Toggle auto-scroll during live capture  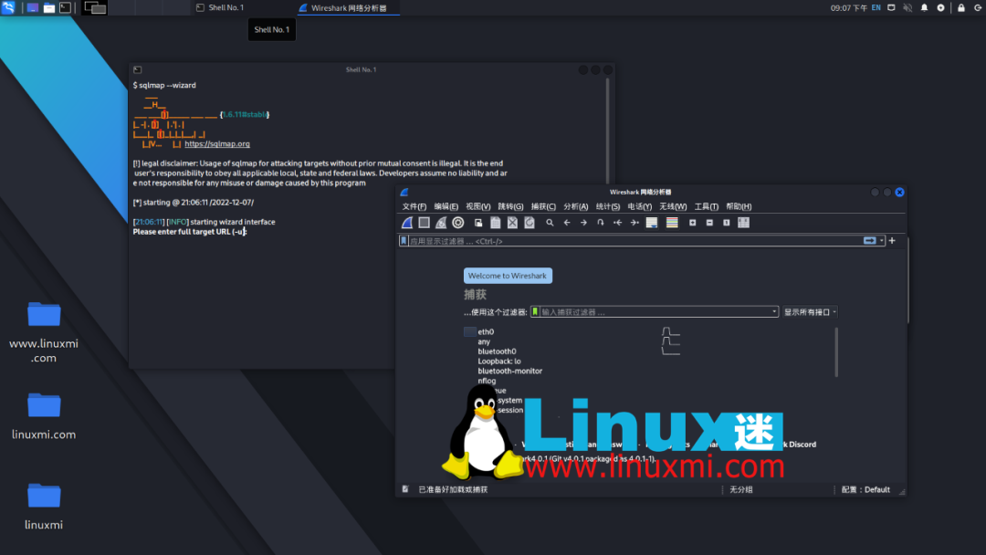[x=652, y=223]
